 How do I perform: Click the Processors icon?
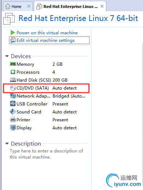click(x=13, y=72)
